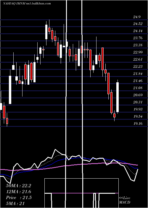Click the price label 20.69
This screenshot has width=148, height=208.
tap(138, 95)
